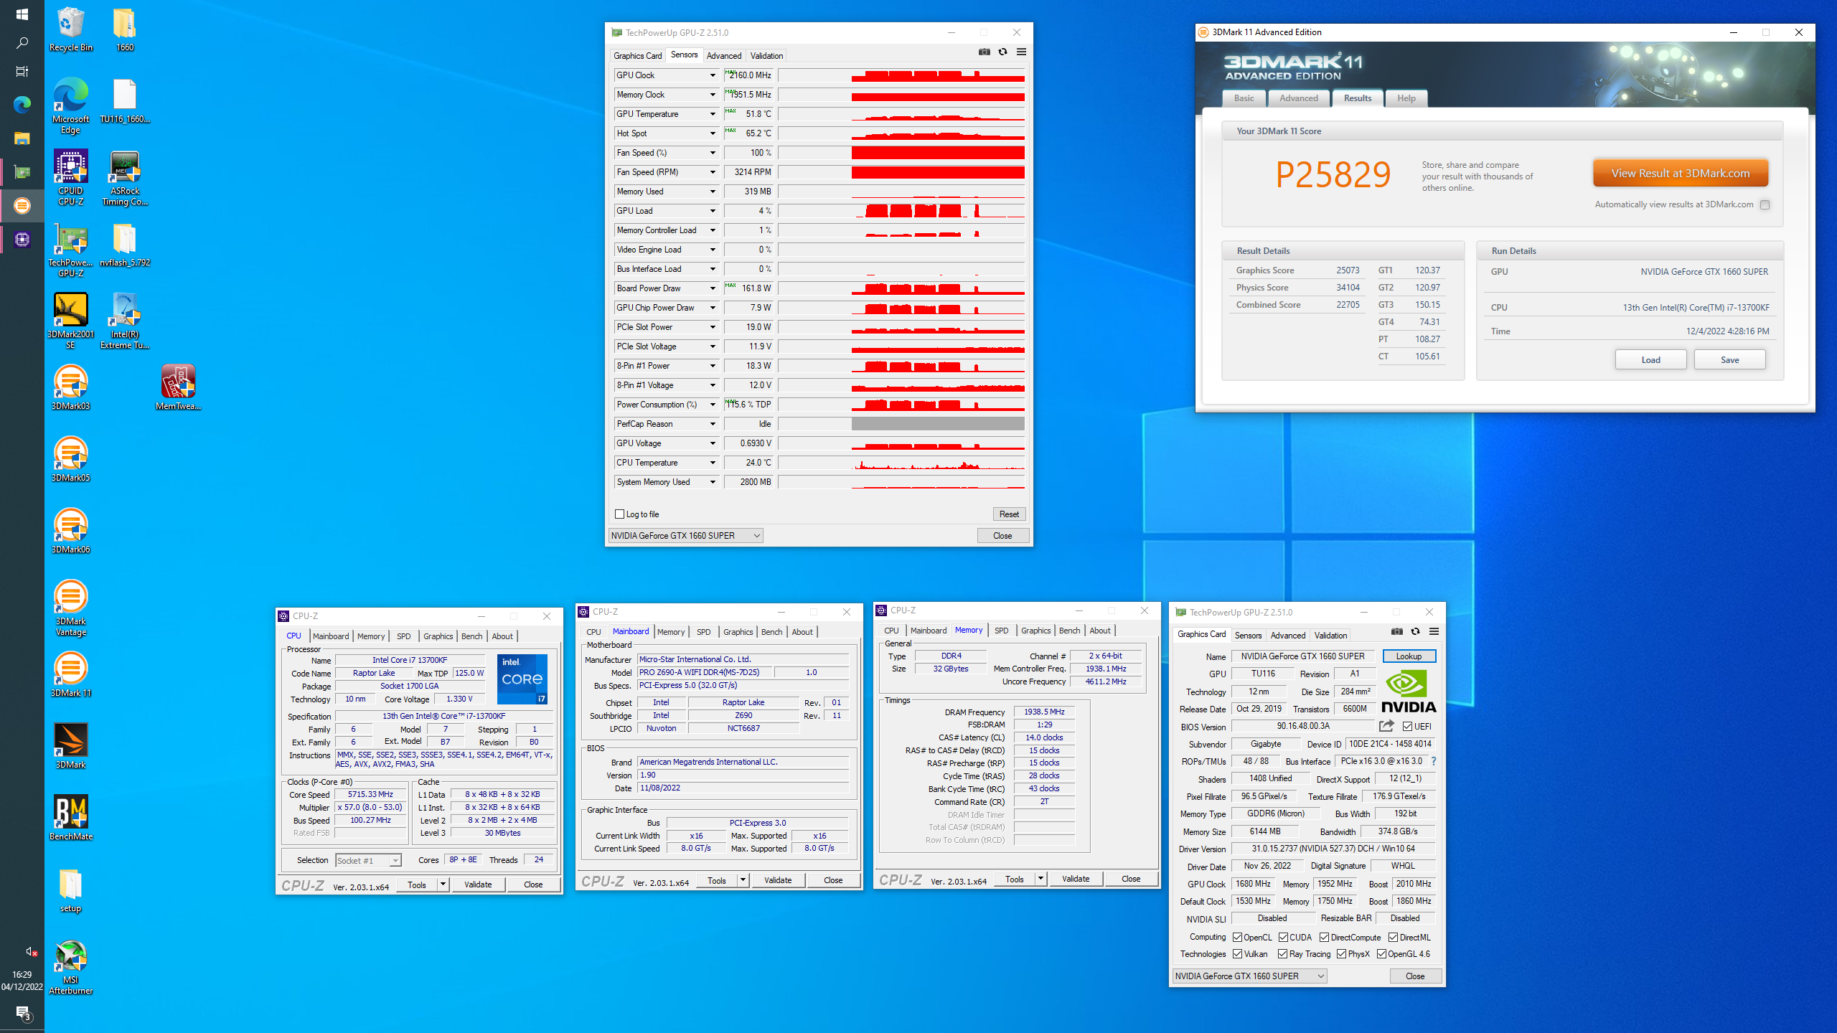Open File Explorer from taskbar
The image size is (1837, 1033).
click(22, 138)
